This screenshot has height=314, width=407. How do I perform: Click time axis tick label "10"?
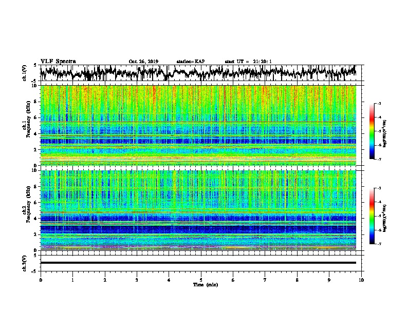361,280
